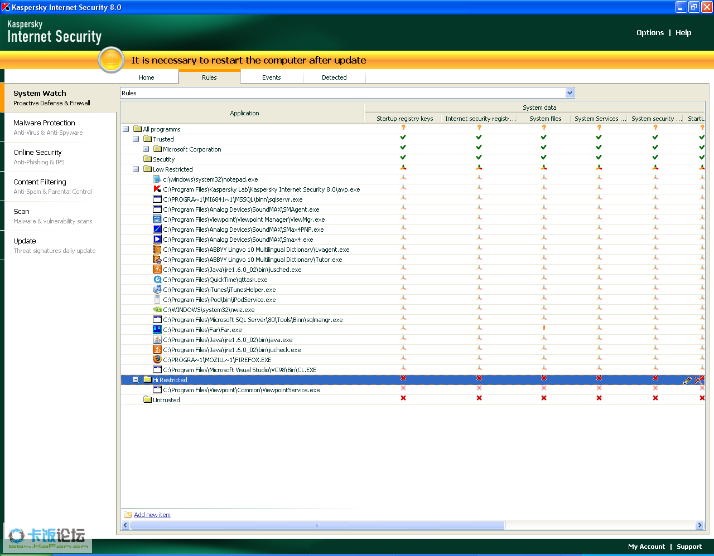
Task: Open the Events tab
Action: 272,77
